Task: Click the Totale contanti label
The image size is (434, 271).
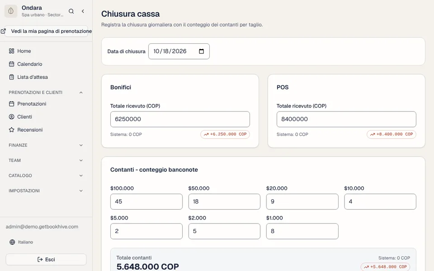Action: [134, 258]
